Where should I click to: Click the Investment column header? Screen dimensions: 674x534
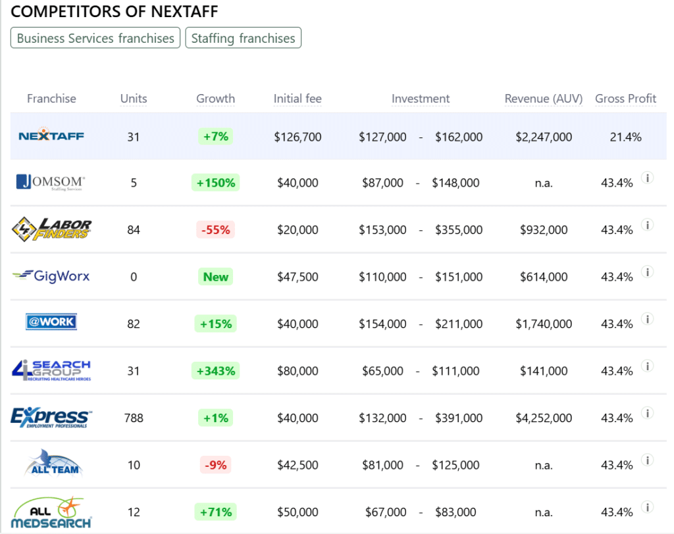coord(421,99)
